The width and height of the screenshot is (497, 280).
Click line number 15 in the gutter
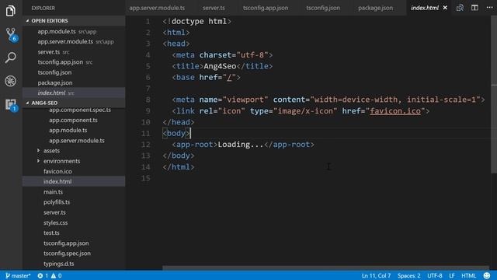pos(145,178)
